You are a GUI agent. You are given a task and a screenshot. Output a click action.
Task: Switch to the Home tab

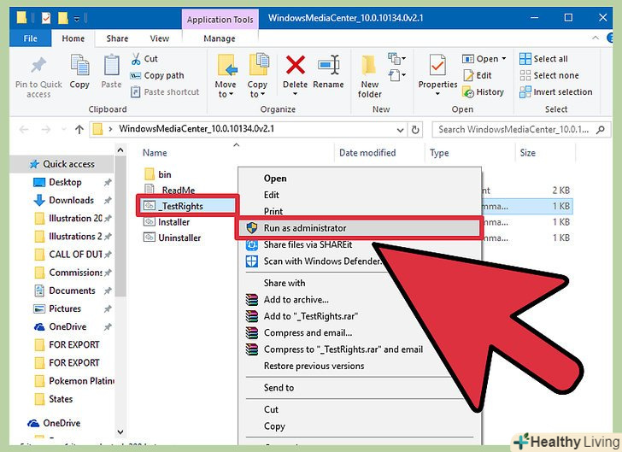(x=73, y=38)
